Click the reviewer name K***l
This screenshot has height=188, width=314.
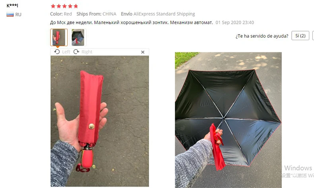[x=12, y=6]
